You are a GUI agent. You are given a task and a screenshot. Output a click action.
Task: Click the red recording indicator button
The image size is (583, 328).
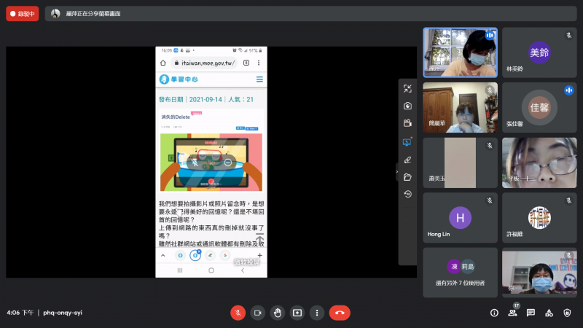[x=23, y=14]
